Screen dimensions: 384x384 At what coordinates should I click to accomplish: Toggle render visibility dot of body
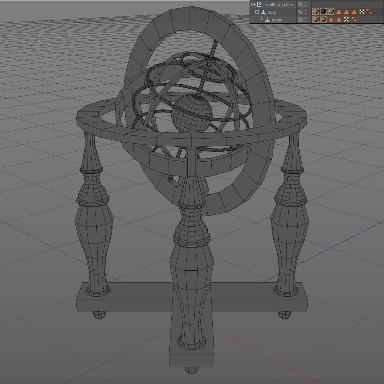305,13
